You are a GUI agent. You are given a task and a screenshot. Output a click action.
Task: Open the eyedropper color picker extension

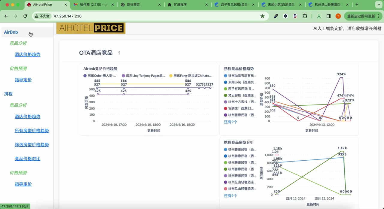coord(276,16)
